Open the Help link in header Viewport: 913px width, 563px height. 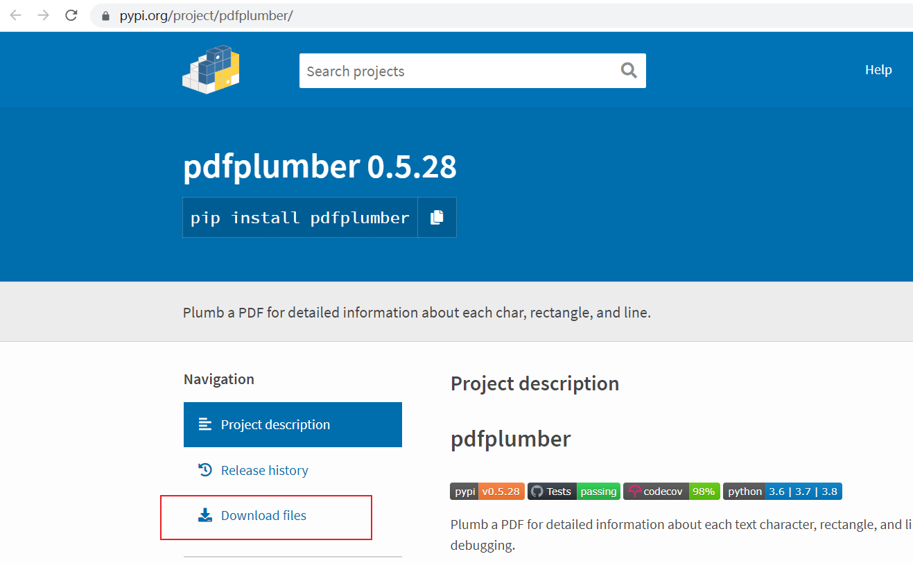[x=878, y=69]
